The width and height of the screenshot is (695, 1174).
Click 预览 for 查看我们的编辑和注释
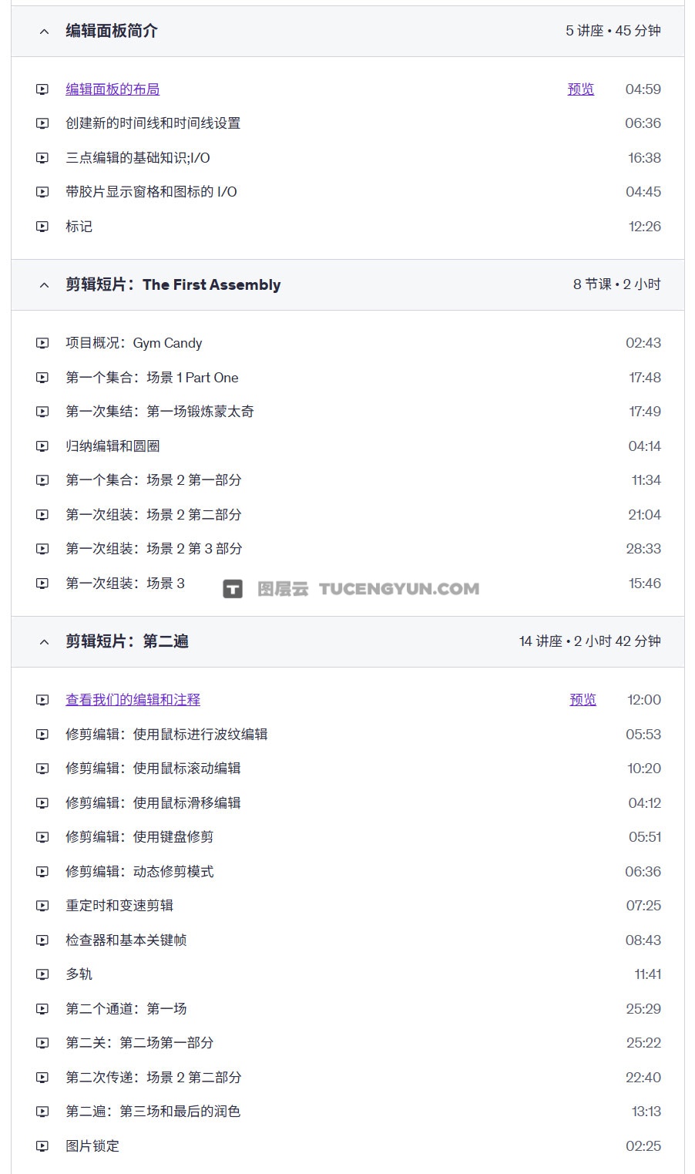pyautogui.click(x=583, y=700)
